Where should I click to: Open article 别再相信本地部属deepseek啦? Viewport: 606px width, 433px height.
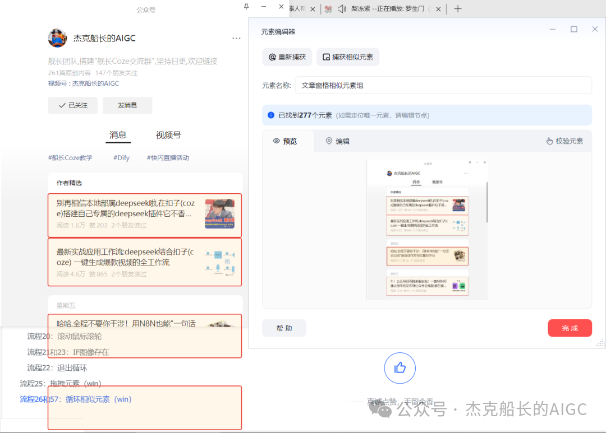point(145,215)
